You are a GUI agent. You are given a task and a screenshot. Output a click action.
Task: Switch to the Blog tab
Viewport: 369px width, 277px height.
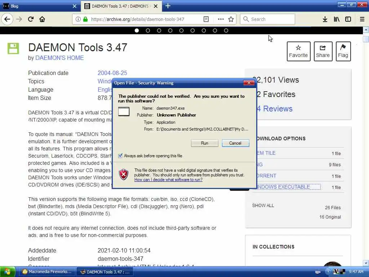click(x=40, y=6)
